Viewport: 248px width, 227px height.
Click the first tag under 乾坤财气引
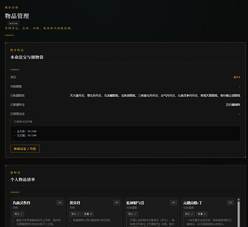[x=132, y=214]
